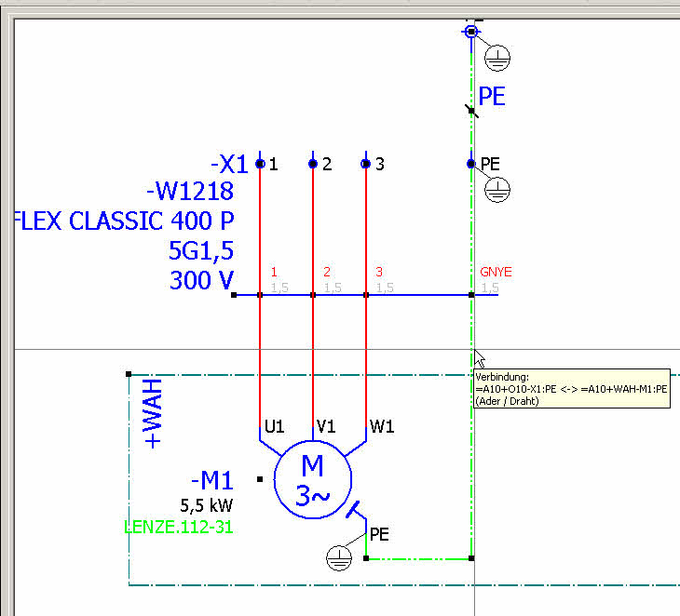Select the GNYE conductor color label
The image size is (680, 616).
[496, 272]
